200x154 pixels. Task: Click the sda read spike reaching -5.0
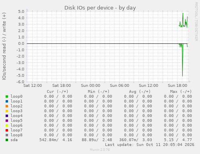point(182,76)
